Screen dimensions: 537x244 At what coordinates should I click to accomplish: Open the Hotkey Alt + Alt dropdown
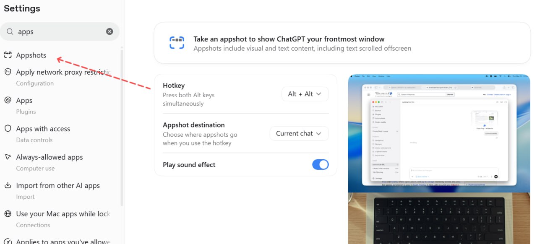pyautogui.click(x=305, y=94)
